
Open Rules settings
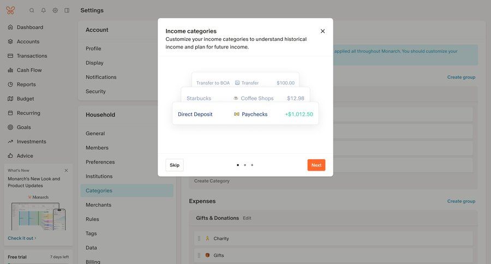point(92,219)
